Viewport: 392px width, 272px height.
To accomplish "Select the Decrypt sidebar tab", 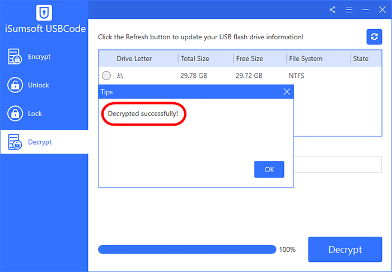I will [x=44, y=142].
